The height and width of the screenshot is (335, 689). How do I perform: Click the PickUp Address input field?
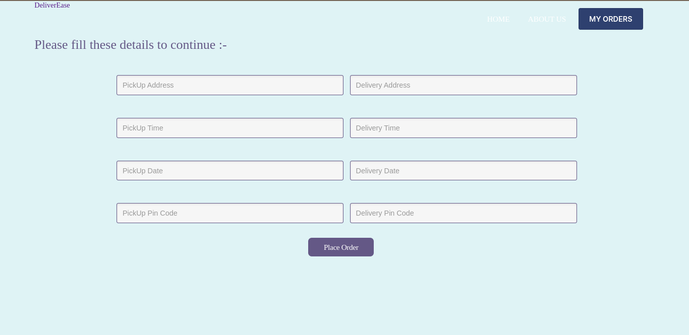click(x=230, y=85)
